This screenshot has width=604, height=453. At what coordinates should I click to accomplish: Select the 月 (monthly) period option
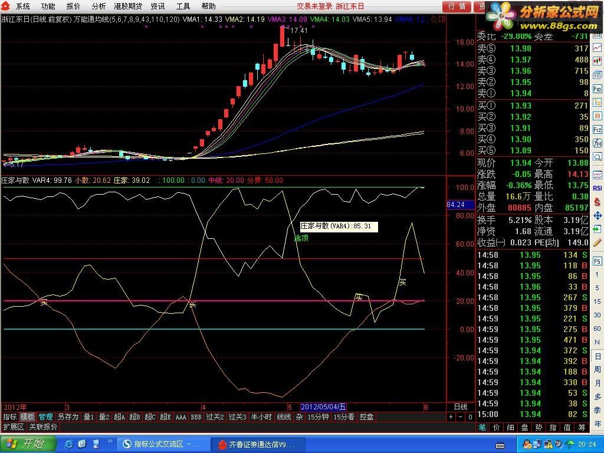click(x=598, y=383)
